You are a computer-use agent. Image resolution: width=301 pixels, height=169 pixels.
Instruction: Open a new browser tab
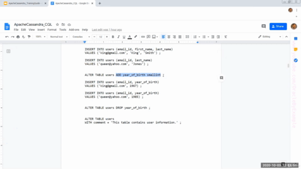coord(100,3)
